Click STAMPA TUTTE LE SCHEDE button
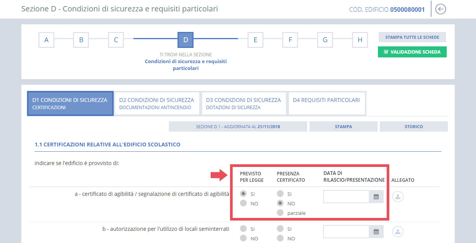 coord(412,37)
